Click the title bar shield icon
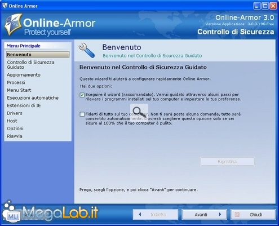 click(5, 6)
